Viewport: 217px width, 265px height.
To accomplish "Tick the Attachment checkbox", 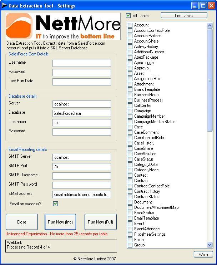I will (130, 84).
